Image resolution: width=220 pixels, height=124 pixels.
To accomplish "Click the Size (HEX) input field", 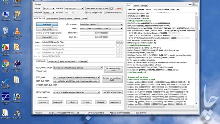I will (101, 37).
